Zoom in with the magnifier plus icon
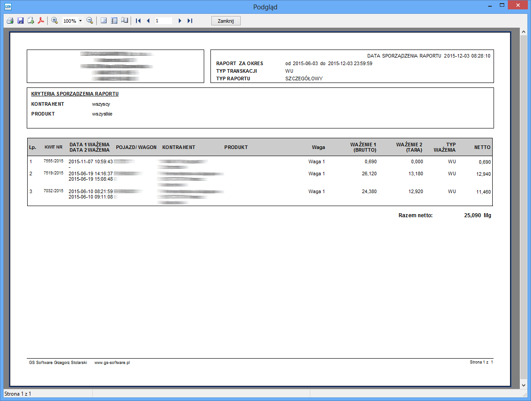Screen dimensions: 531x401 (54, 21)
